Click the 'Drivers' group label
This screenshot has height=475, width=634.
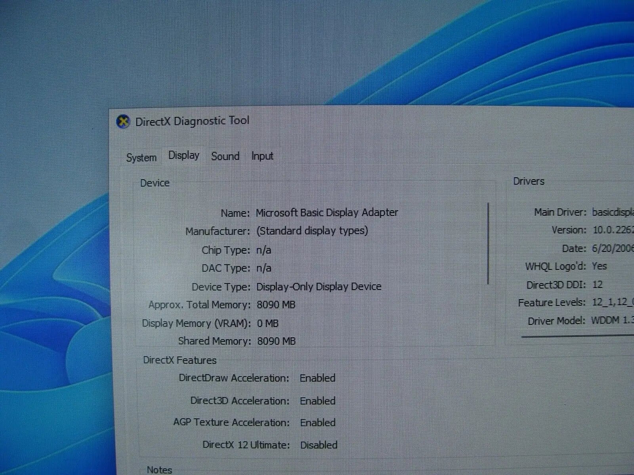click(529, 181)
